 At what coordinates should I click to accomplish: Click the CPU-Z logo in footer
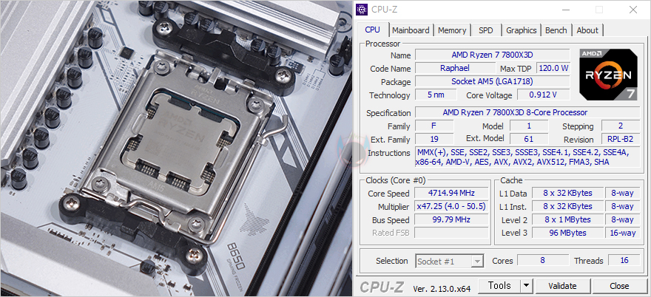pos(381,287)
